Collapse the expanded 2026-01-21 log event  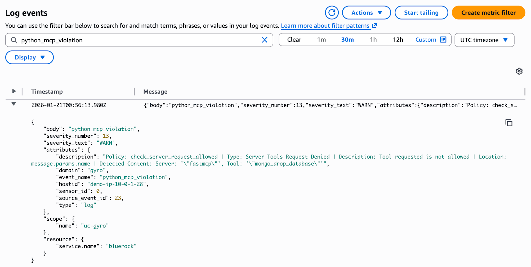(14, 104)
